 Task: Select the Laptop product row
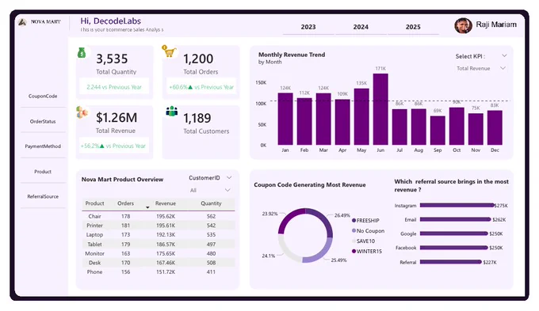(159, 235)
